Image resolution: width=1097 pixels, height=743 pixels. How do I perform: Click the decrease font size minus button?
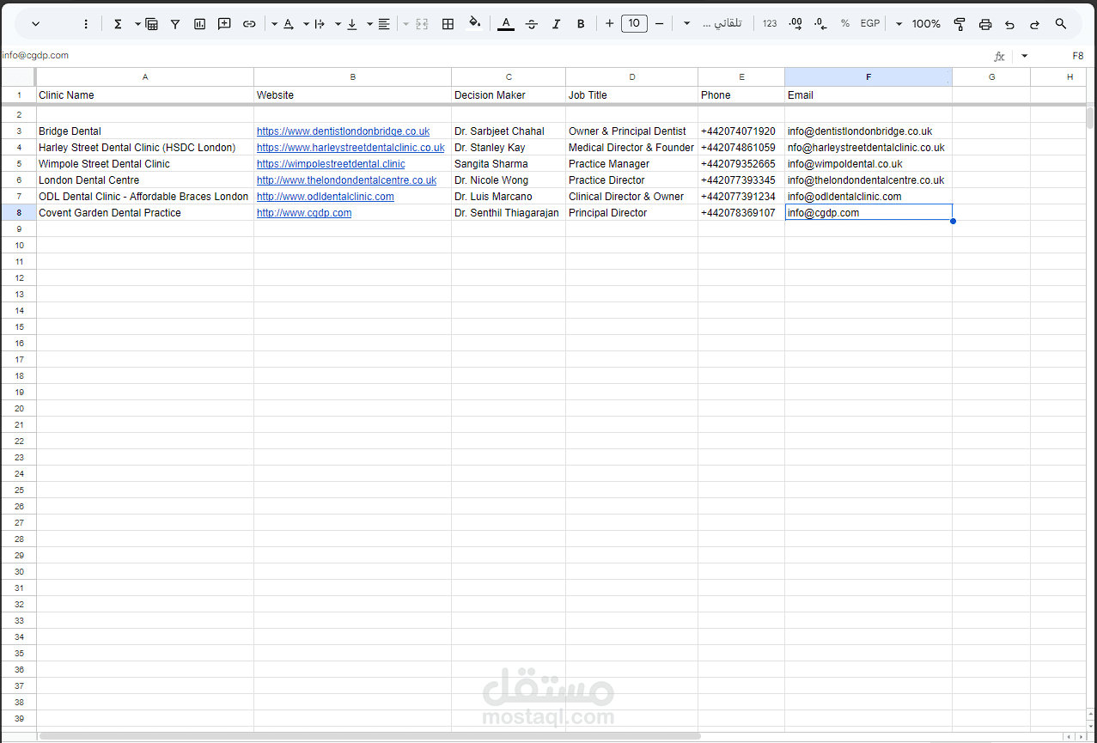tap(659, 24)
